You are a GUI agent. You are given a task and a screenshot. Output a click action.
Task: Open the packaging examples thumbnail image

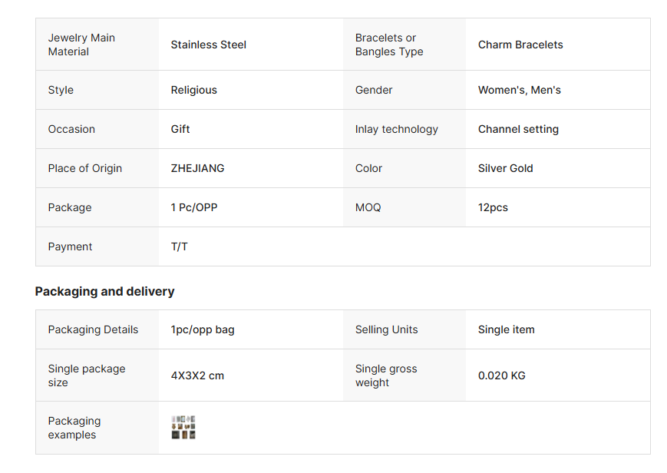coord(183,428)
